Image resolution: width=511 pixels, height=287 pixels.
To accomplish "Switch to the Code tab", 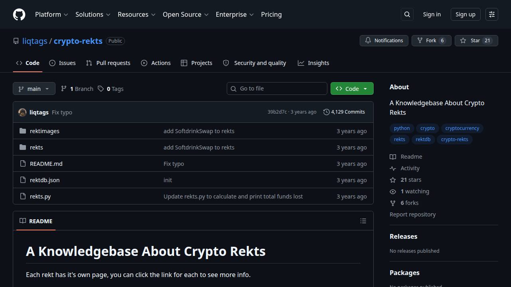I will coord(28,63).
